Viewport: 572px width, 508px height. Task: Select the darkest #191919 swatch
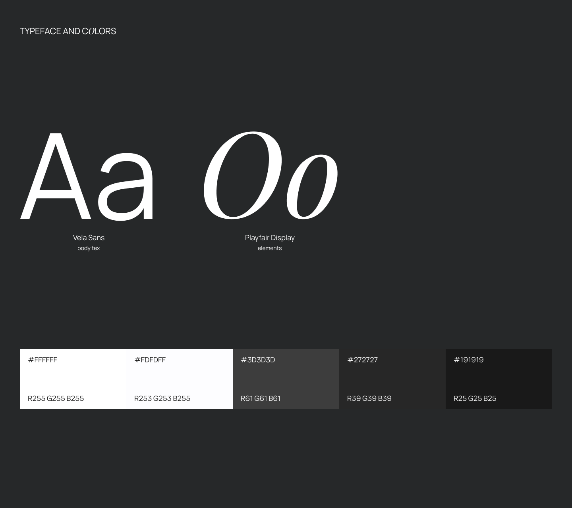499,379
